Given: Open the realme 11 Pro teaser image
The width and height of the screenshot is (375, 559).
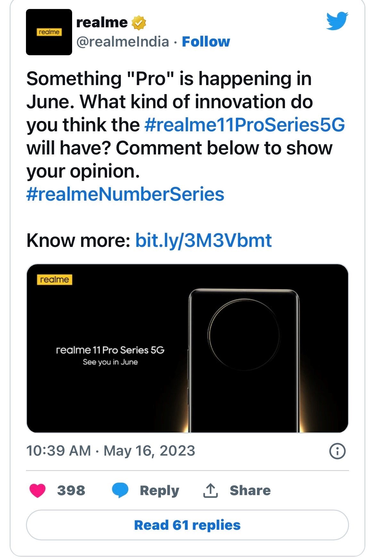Looking at the screenshot, I should [x=187, y=348].
